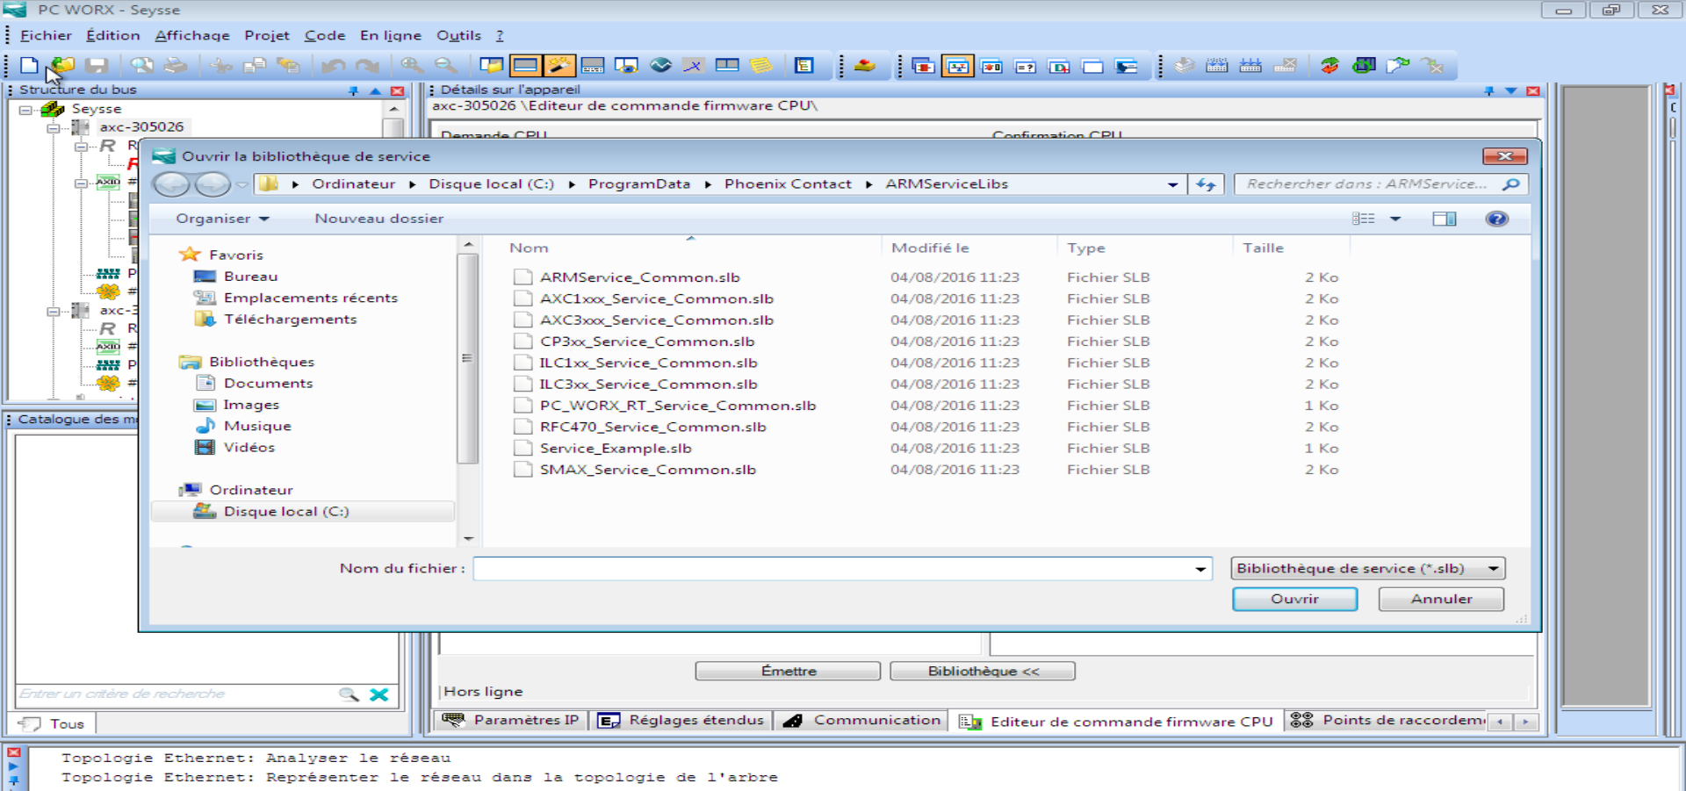Clear catalog search with green X icon
Image resolution: width=1686 pixels, height=791 pixels.
(379, 694)
